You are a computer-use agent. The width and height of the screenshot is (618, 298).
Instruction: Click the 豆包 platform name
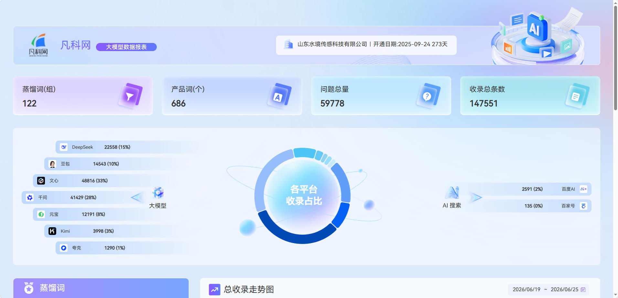click(65, 164)
